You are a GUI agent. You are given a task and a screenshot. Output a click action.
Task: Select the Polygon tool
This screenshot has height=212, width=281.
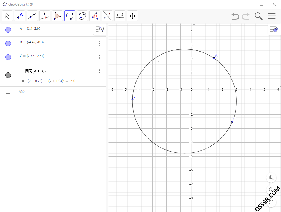click(57, 16)
